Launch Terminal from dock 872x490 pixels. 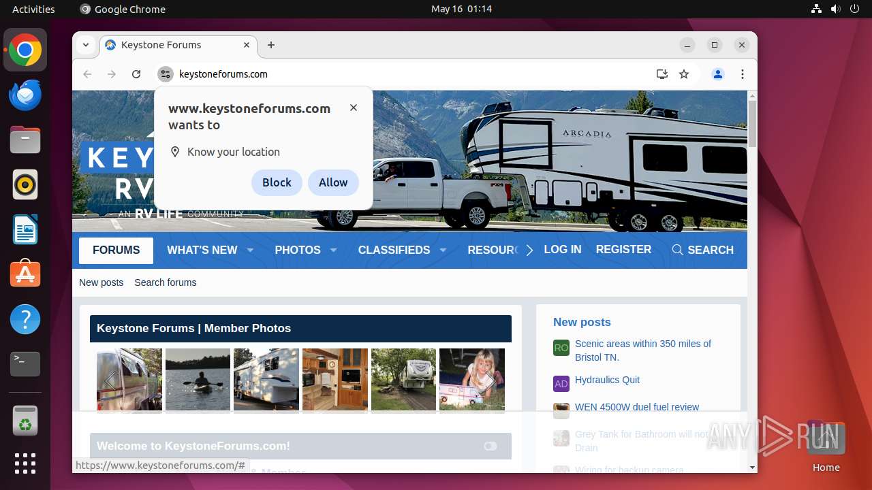tap(25, 364)
